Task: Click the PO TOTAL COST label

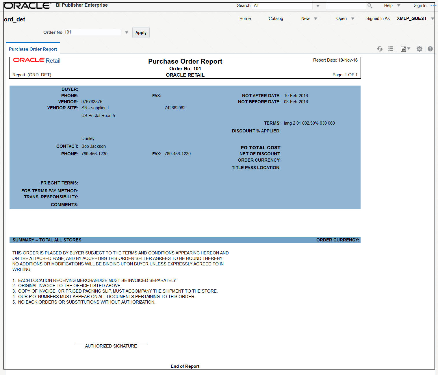Action: coord(261,148)
